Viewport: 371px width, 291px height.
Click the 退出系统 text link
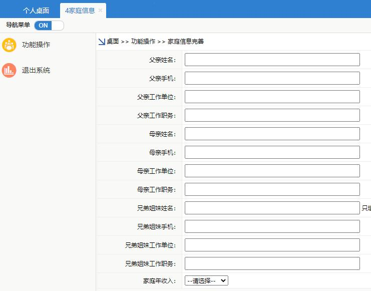36,71
